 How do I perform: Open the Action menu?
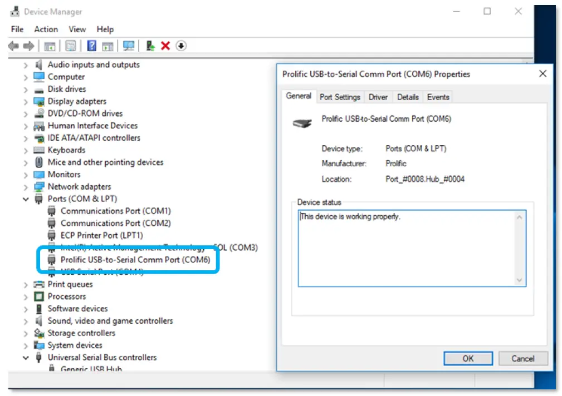(46, 29)
